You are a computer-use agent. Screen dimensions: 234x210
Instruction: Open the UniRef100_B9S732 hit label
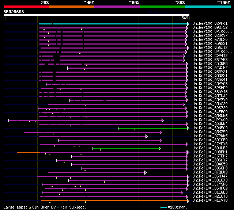pyautogui.click(x=210, y=27)
